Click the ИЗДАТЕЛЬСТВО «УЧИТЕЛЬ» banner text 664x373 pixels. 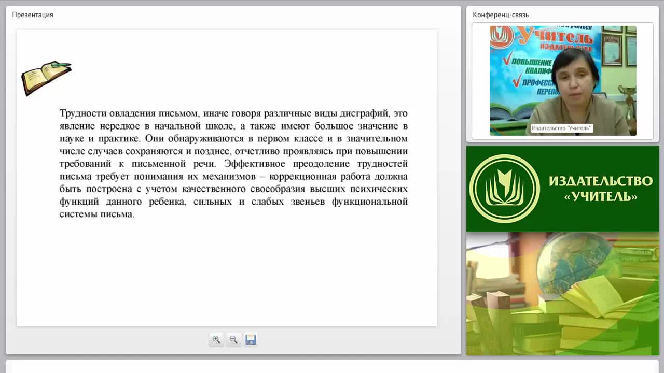(601, 189)
